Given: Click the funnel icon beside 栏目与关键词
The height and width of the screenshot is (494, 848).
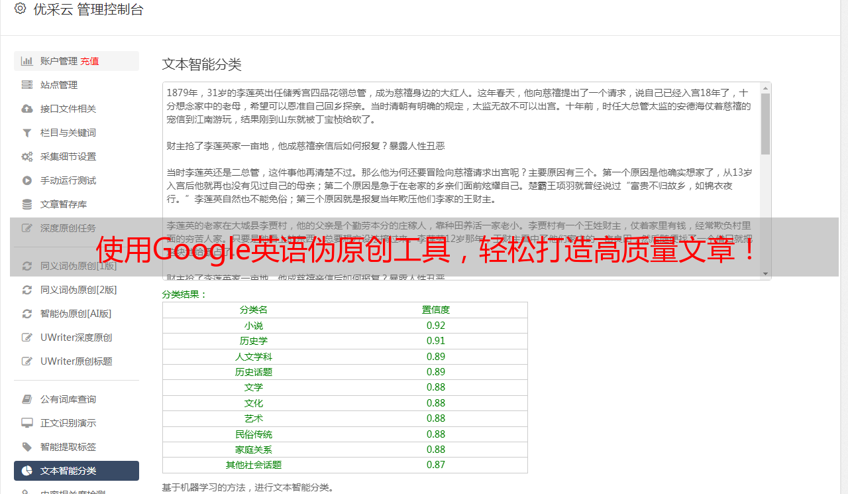Looking at the screenshot, I should pos(27,133).
